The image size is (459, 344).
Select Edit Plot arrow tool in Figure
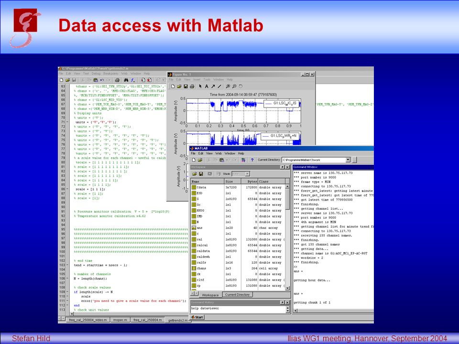(200, 86)
